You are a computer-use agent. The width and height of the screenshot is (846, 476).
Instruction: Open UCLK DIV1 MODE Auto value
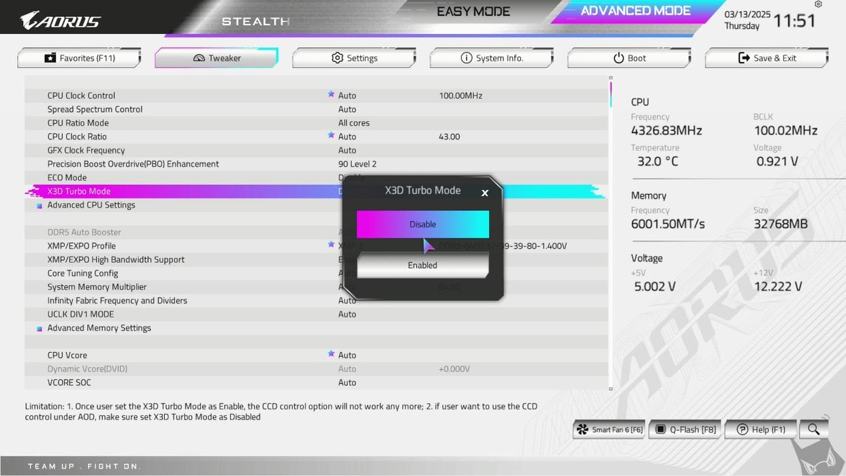347,314
